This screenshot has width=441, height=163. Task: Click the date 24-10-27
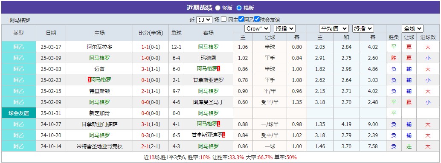pos(51,124)
